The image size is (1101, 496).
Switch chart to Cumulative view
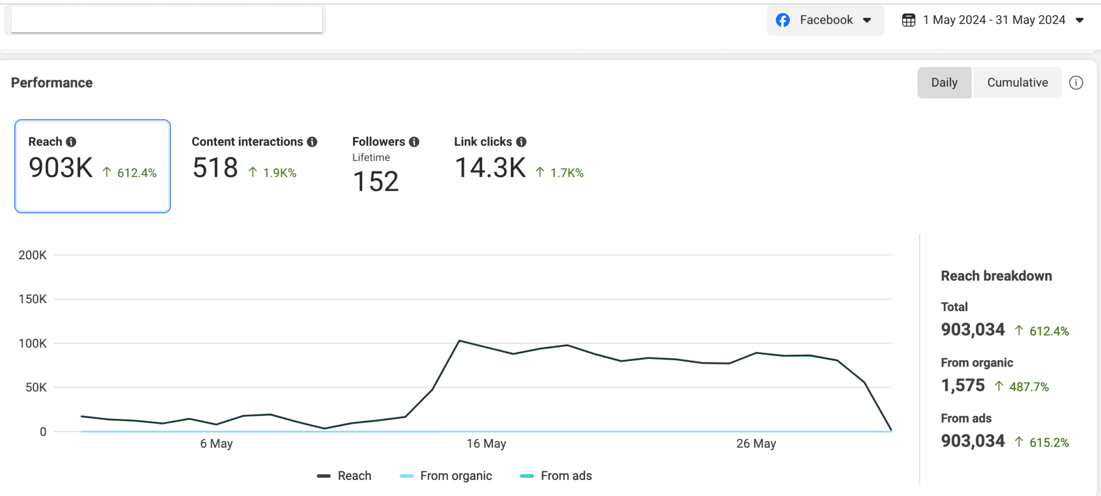pos(1017,83)
